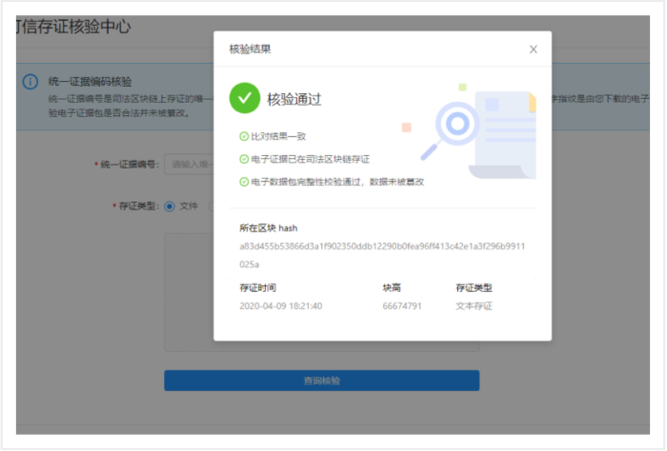Click the large green 核验通过 checkmark icon
Image resolution: width=667 pixels, height=451 pixels.
click(x=245, y=98)
